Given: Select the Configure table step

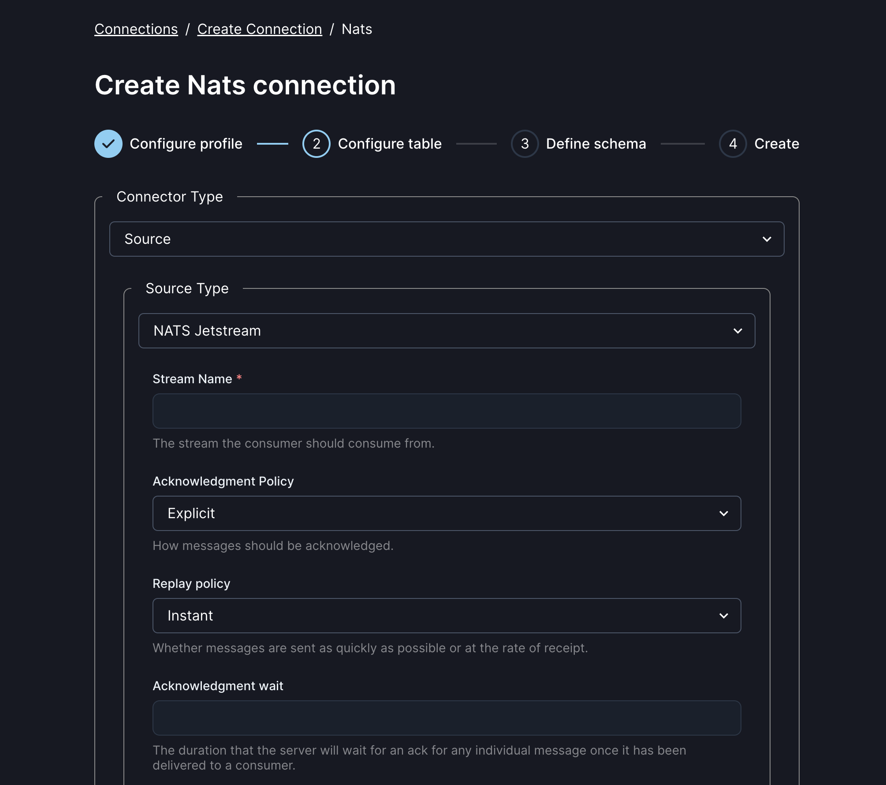Looking at the screenshot, I should click(x=390, y=143).
